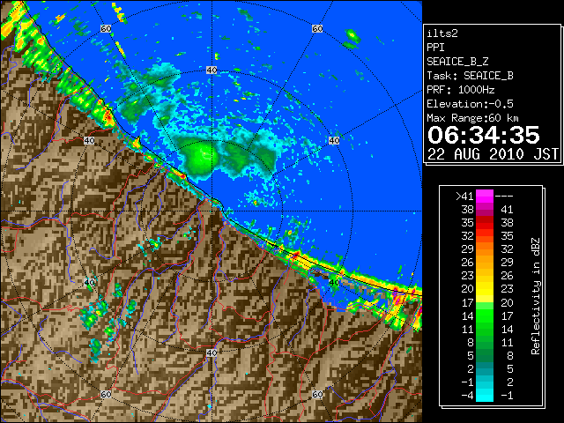This screenshot has height=423, width=564.
Task: Click the 'Max Range:60 km' line
Action: 472,118
